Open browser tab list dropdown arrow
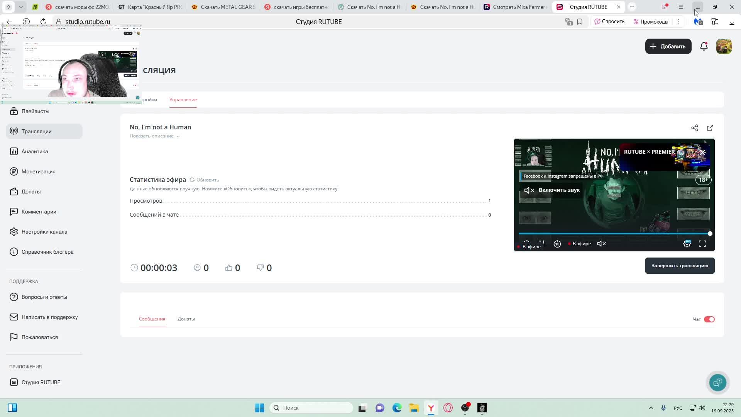This screenshot has height=417, width=741. pyautogui.click(x=21, y=7)
